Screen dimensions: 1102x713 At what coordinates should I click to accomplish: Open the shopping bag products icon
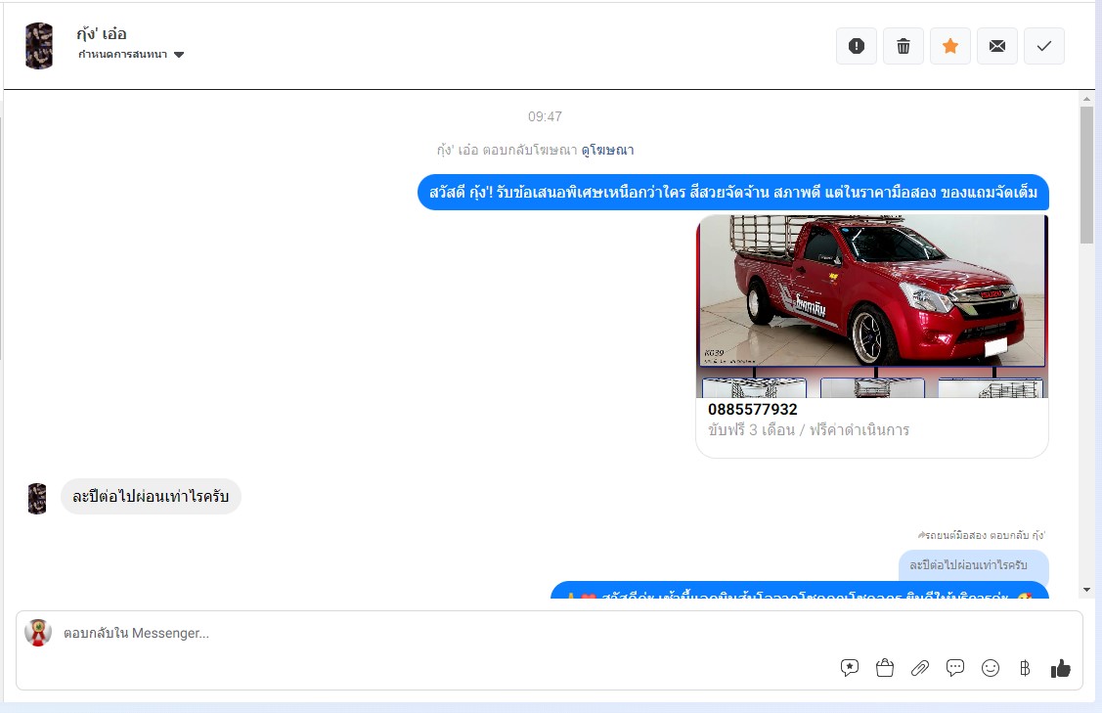coord(885,668)
